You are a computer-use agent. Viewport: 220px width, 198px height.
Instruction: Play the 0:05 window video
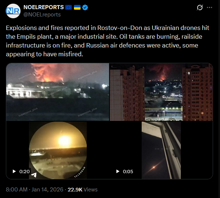(x=118, y=171)
